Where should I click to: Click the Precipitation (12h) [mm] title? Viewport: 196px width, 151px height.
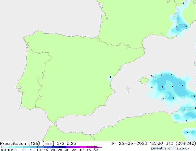[27, 144]
